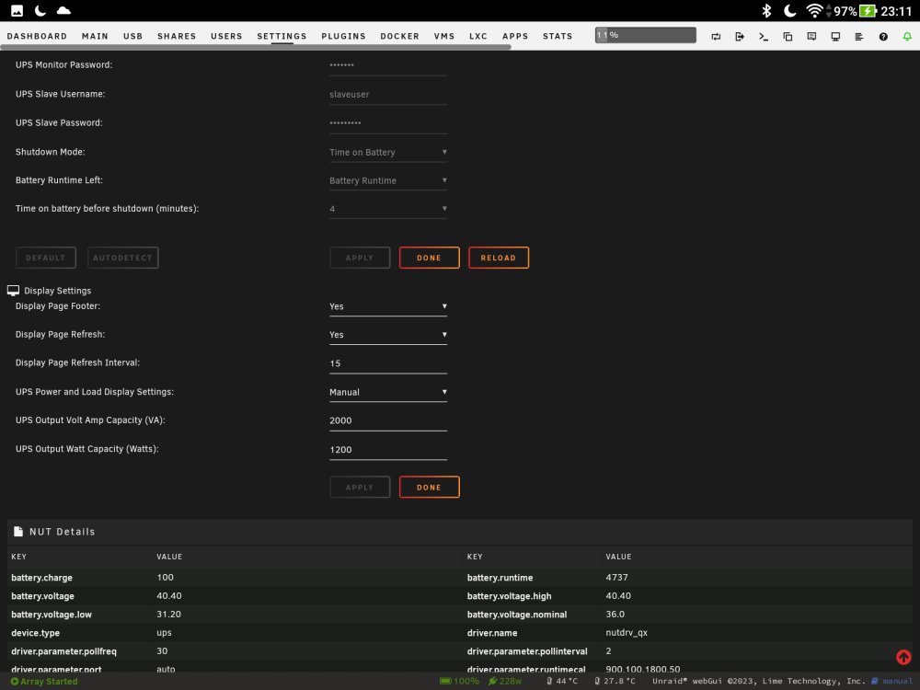Open the Display Page Refresh dropdown
920x690 pixels.
(388, 335)
